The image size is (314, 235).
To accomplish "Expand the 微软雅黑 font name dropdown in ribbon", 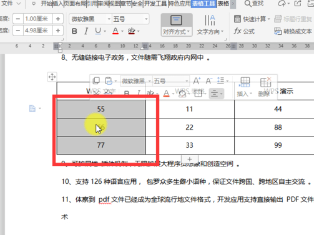I will (109, 19).
